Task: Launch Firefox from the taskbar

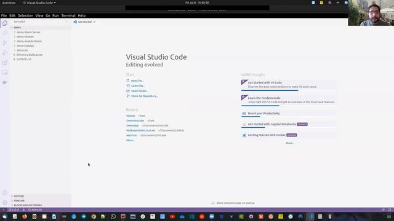Action: 25,217
